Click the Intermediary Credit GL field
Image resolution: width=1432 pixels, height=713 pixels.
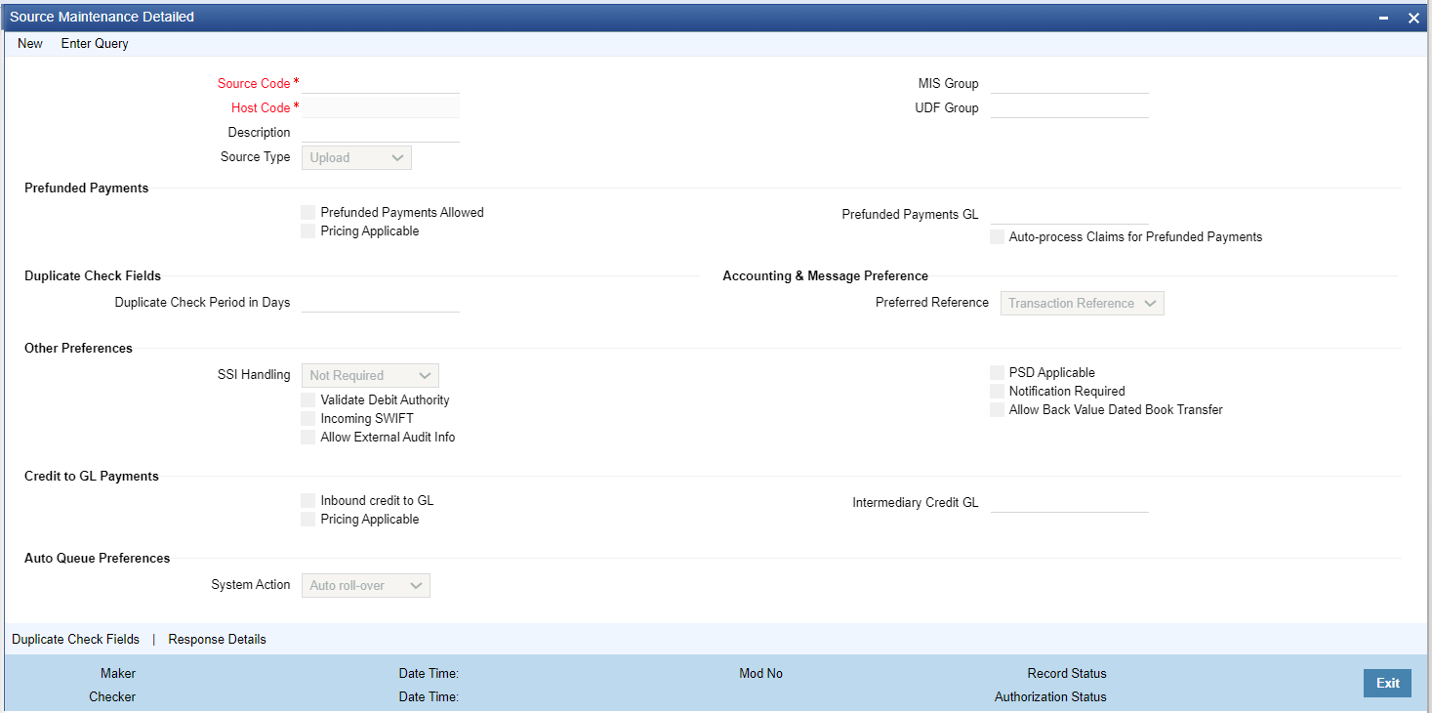coord(1069,503)
